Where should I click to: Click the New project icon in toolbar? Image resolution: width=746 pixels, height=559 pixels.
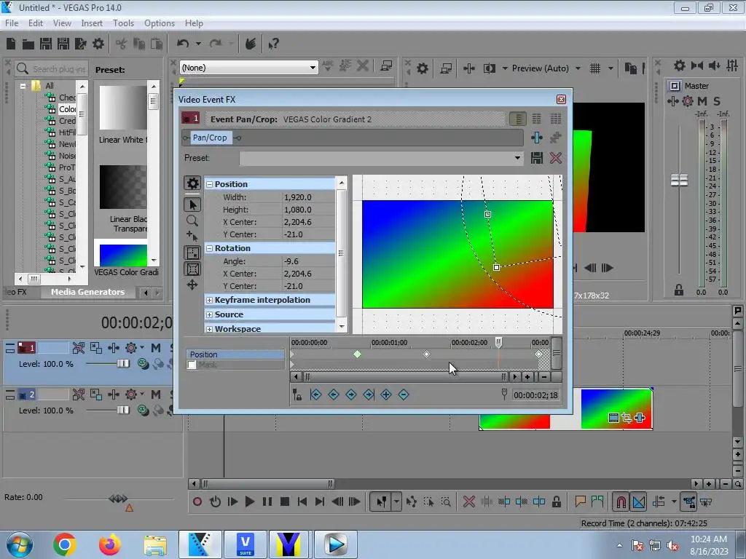[x=11, y=44]
